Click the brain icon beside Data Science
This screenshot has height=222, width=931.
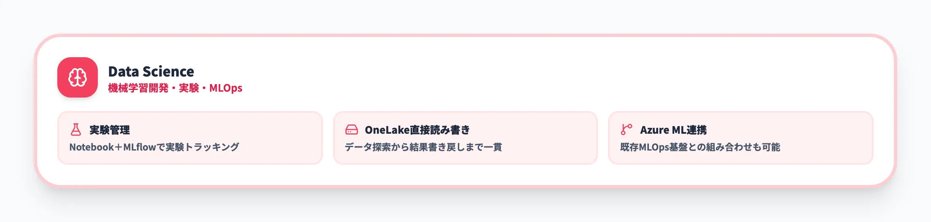[x=78, y=77]
